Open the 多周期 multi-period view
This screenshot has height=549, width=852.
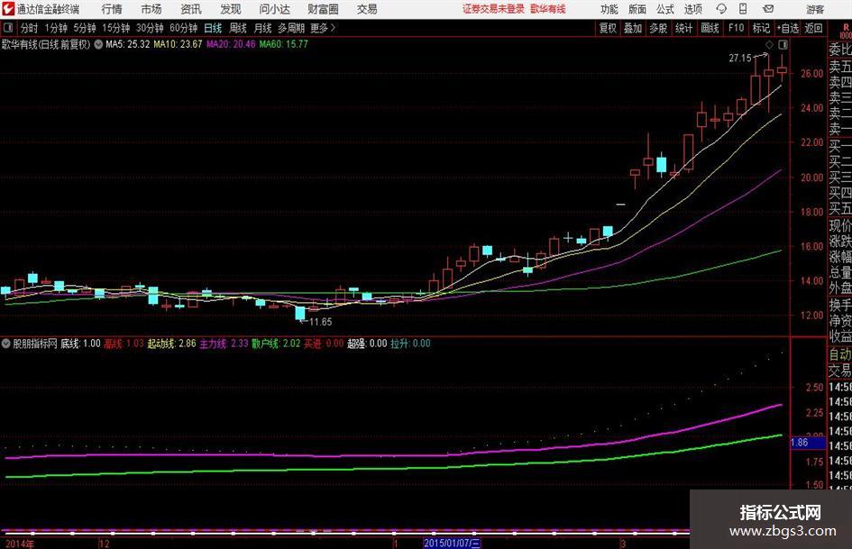pyautogui.click(x=291, y=28)
